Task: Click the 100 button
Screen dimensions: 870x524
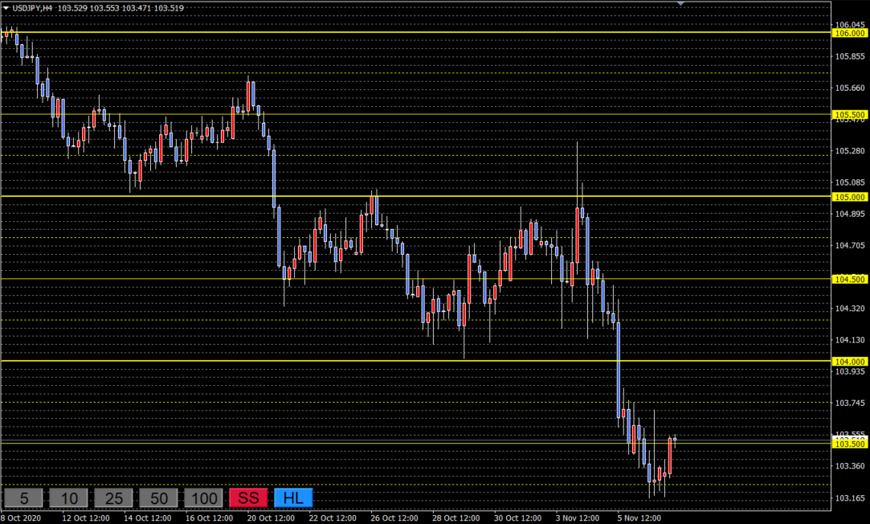Action: pyautogui.click(x=203, y=498)
